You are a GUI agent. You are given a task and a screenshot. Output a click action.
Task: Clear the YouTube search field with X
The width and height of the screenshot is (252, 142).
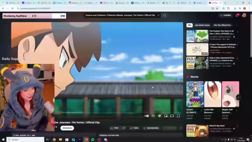pos(158,15)
